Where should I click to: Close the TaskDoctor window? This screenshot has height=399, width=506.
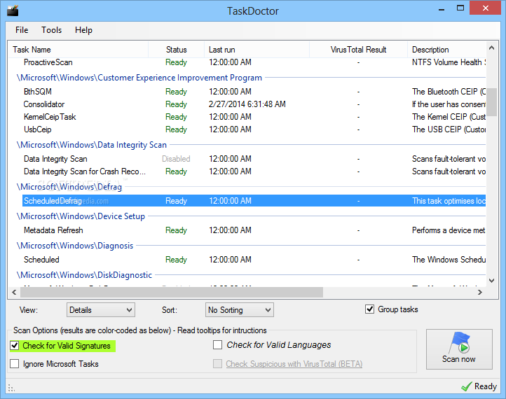click(485, 8)
